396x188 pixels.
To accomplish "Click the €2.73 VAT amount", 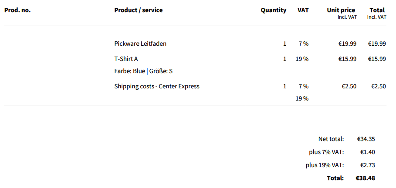I will pyautogui.click(x=368, y=165).
